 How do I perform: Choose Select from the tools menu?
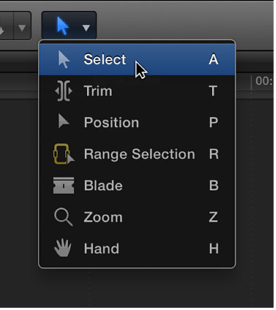pos(137,59)
